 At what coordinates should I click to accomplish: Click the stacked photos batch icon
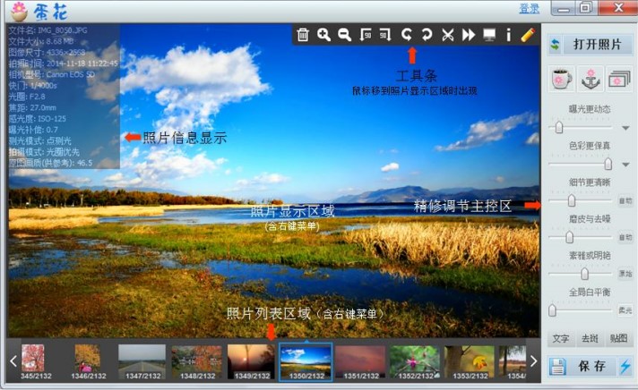(x=619, y=79)
